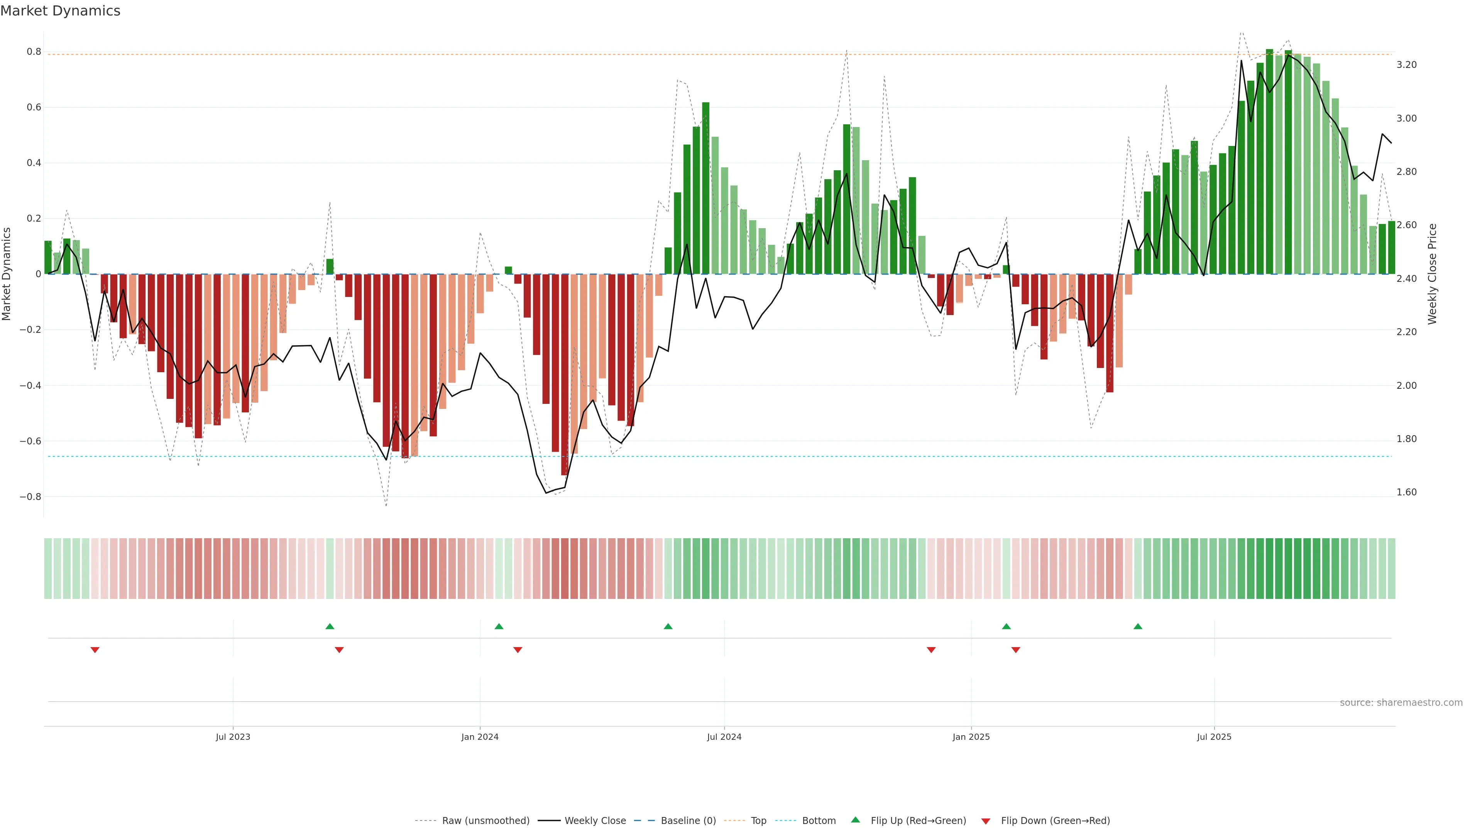1482x834 pixels.
Task: Click the Jan 2025 x-axis label
Action: 971,737
